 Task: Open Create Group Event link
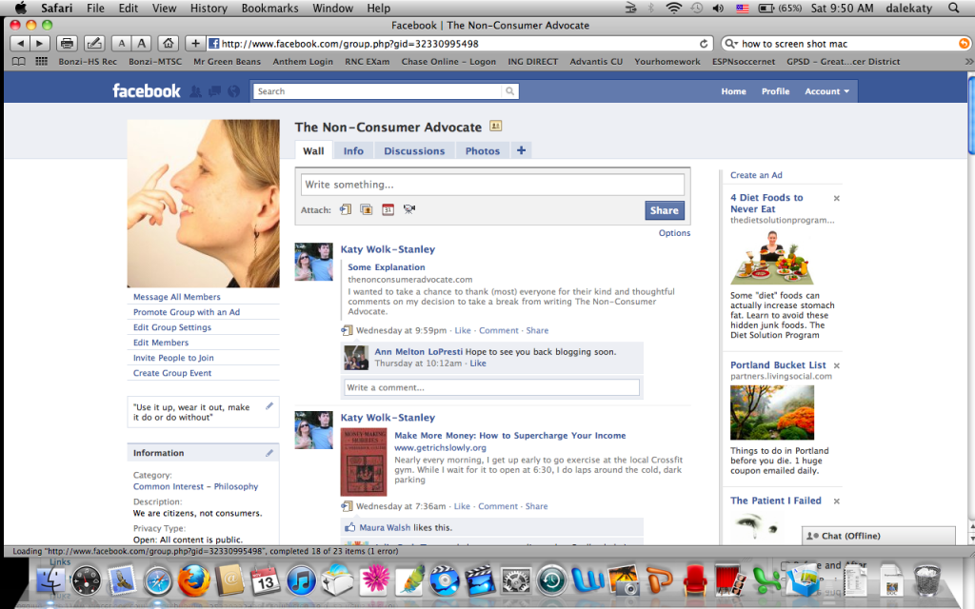(172, 373)
